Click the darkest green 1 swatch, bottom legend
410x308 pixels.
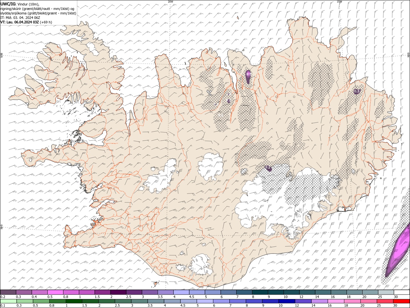tap(74, 301)
